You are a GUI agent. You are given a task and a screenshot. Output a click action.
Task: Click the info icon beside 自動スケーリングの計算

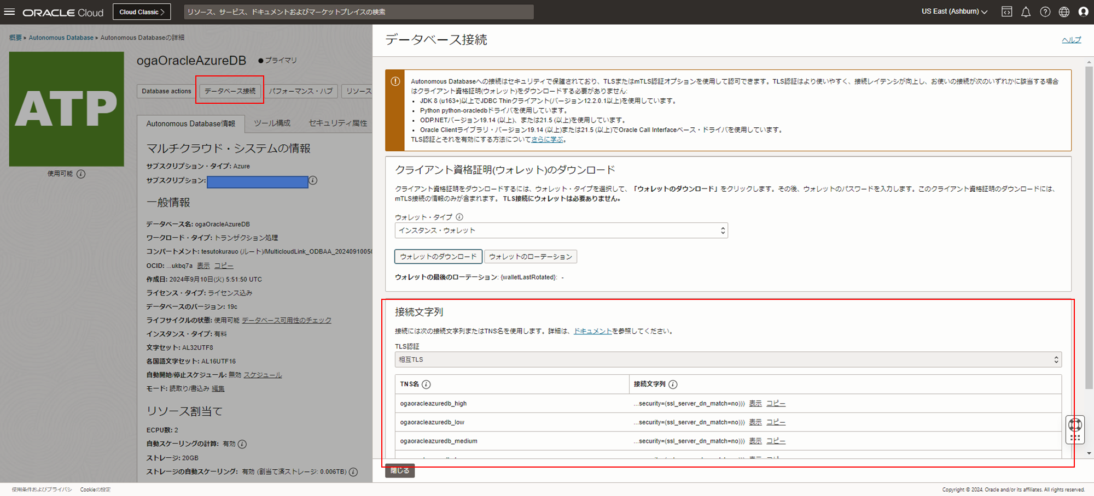pyautogui.click(x=242, y=444)
